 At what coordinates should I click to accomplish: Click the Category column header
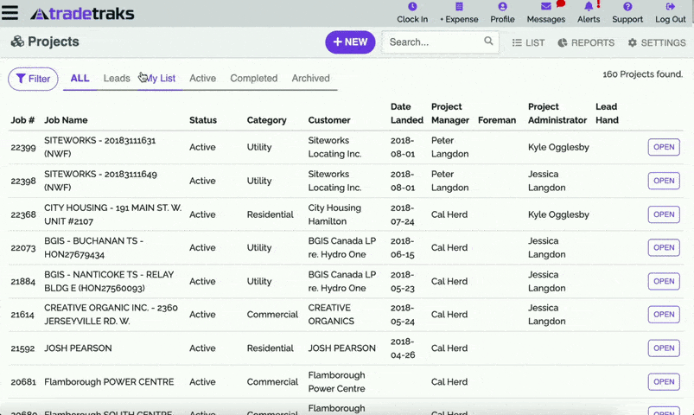click(x=266, y=120)
